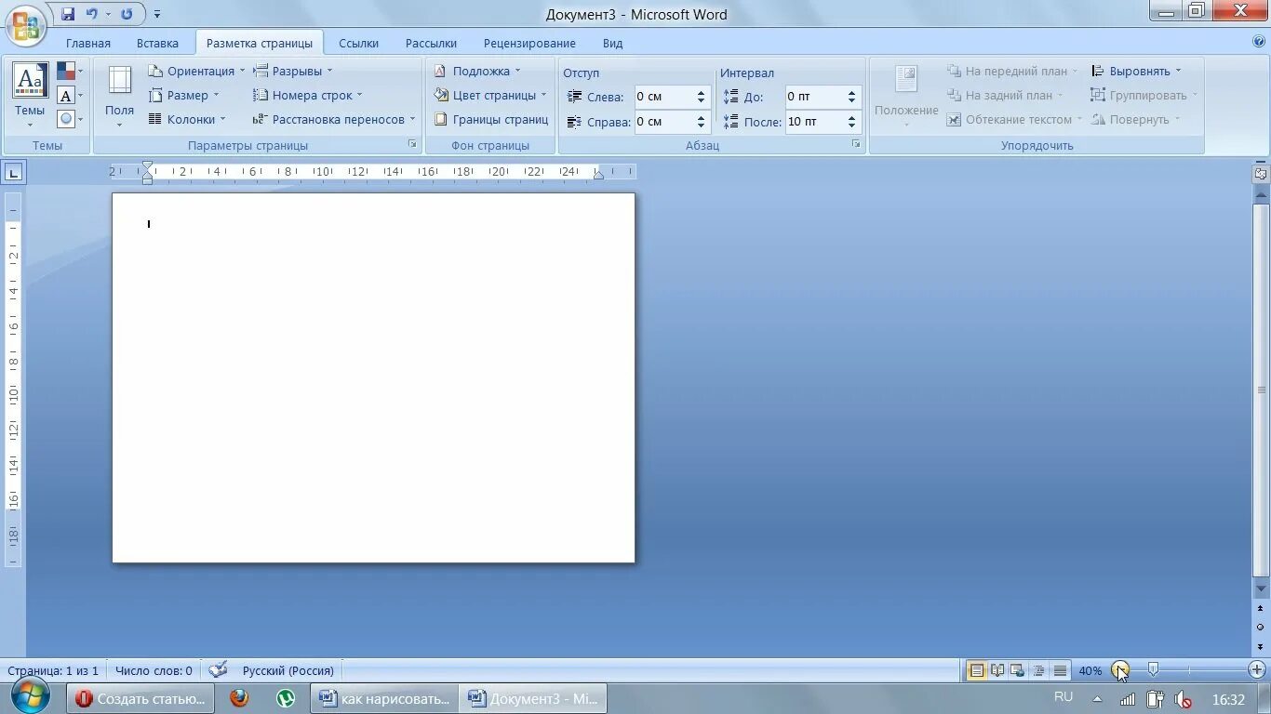Screen dimensions: 1271x714
Task: Click Границы страниц page borders button
Action: coord(491,119)
